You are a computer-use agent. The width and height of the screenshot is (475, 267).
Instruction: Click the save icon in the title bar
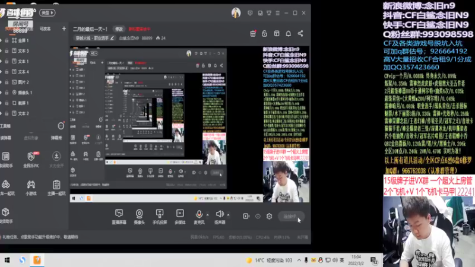coord(260,13)
